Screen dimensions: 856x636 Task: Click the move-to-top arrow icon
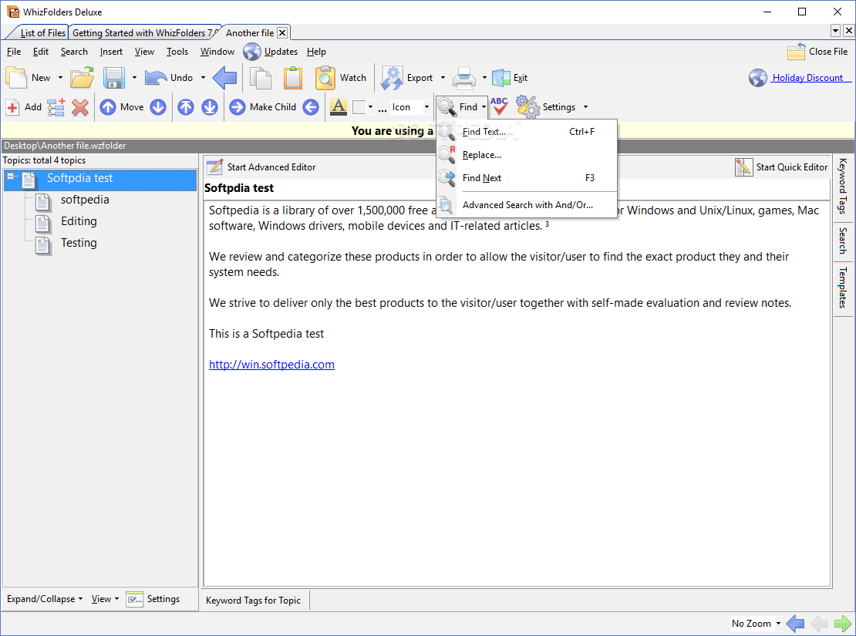186,107
